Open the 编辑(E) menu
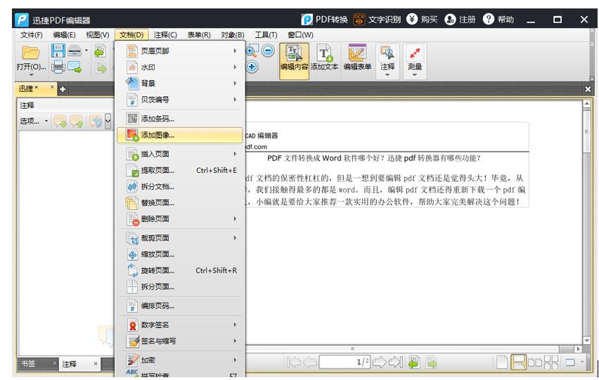 [64, 34]
